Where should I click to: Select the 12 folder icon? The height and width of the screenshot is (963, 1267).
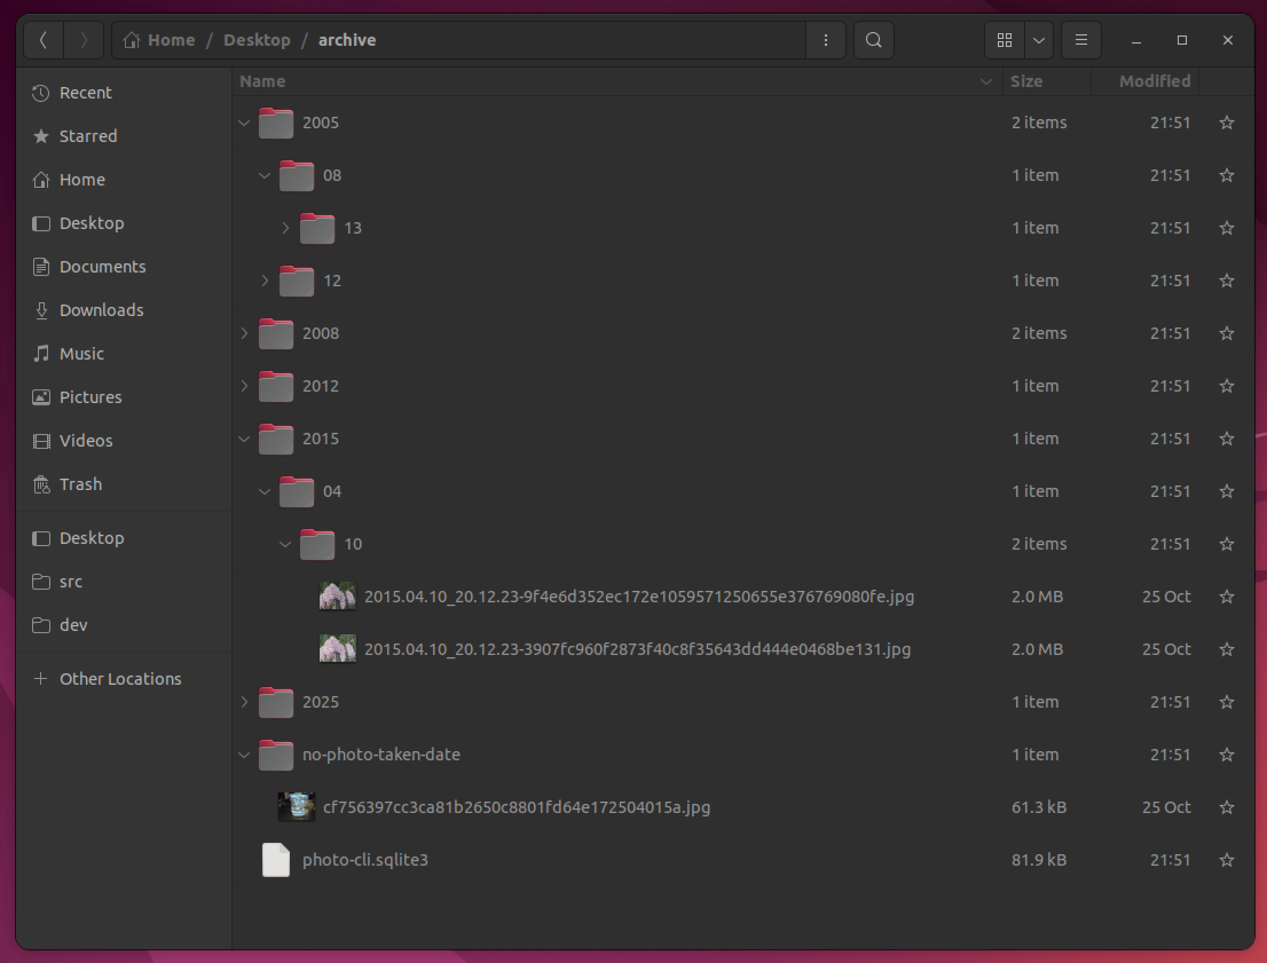pyautogui.click(x=296, y=281)
